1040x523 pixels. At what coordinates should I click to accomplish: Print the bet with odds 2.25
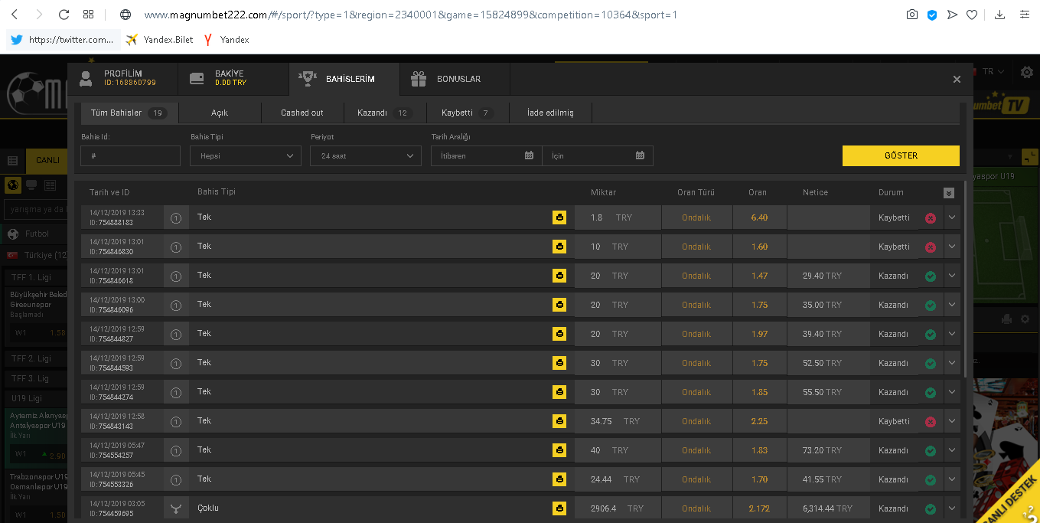point(559,421)
